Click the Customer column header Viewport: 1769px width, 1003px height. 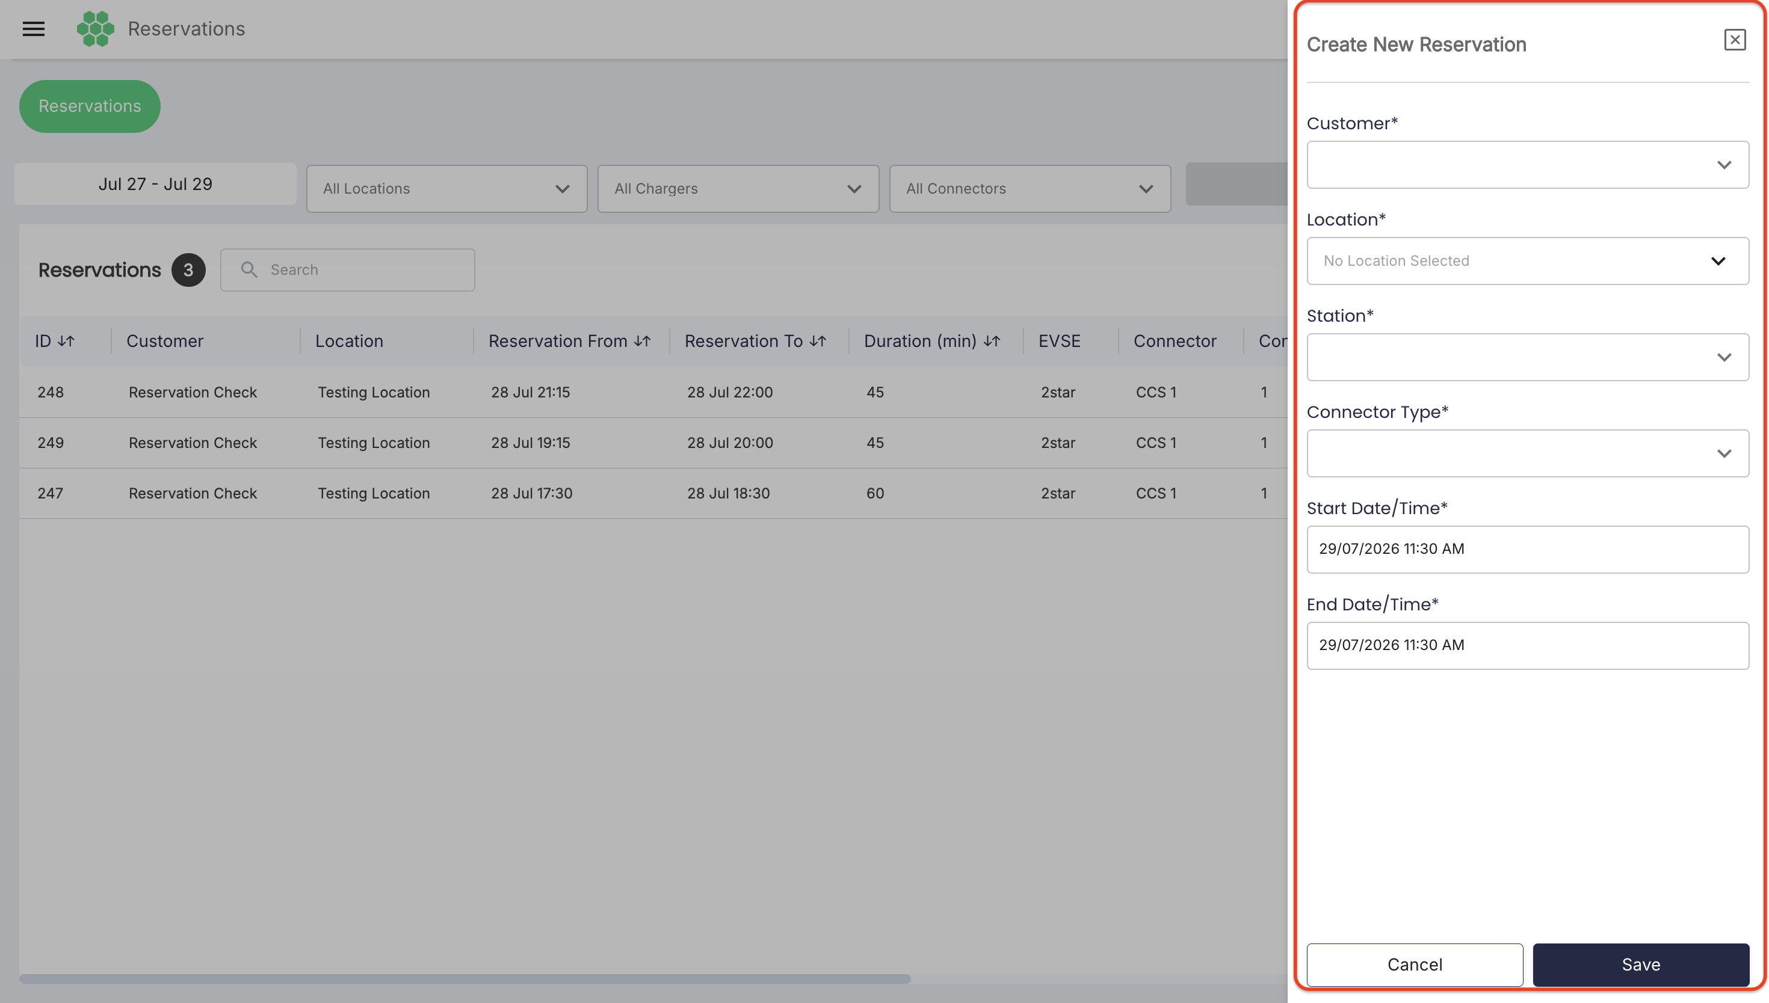165,341
